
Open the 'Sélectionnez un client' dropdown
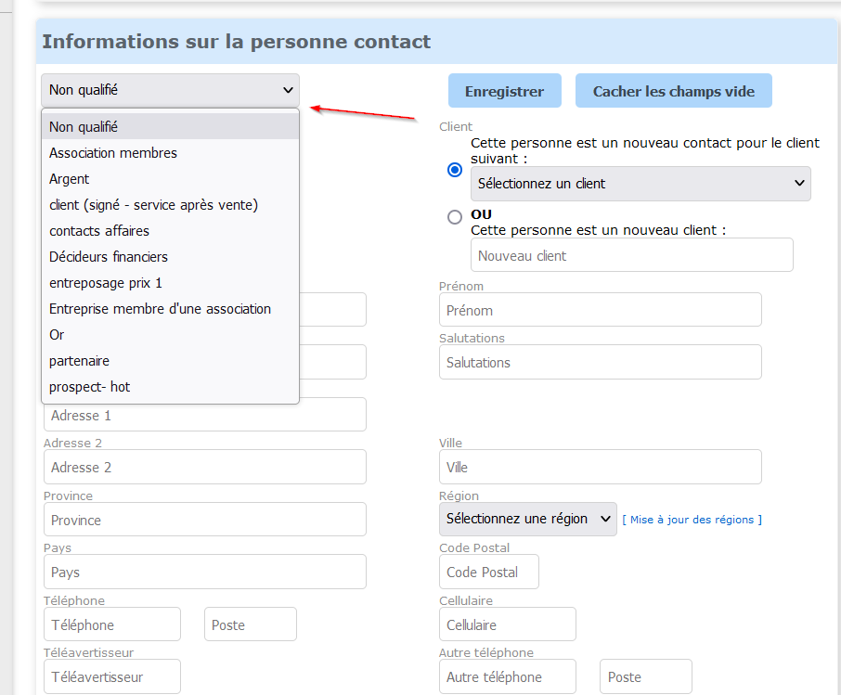pyautogui.click(x=640, y=184)
